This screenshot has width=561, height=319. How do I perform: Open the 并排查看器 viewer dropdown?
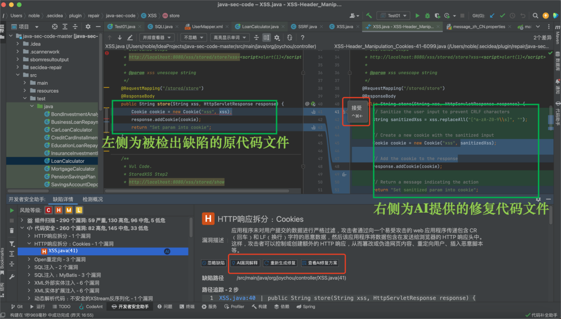click(x=157, y=38)
